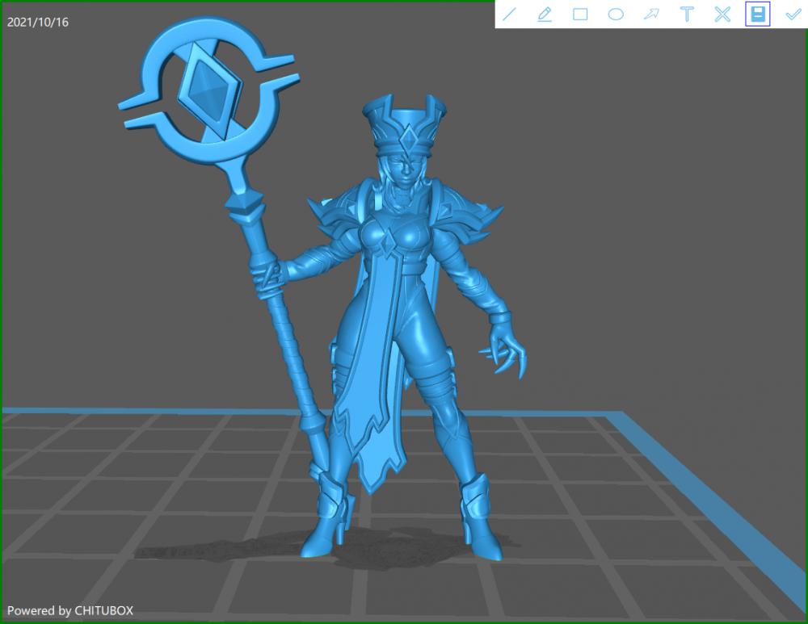Select the straight line annotation tool
The width and height of the screenshot is (808, 624).
(x=509, y=14)
